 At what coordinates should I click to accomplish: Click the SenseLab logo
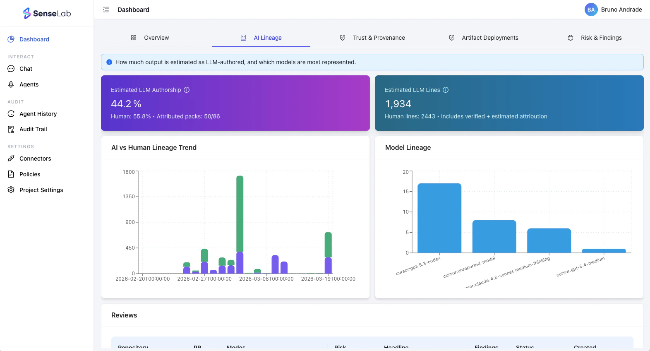(47, 13)
